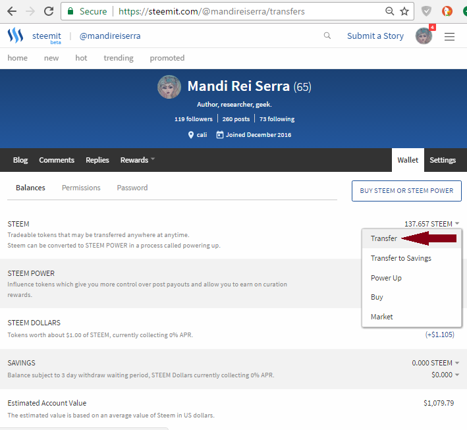This screenshot has height=430, width=467.
Task: Open the Permissions sub-tab
Action: (81, 188)
